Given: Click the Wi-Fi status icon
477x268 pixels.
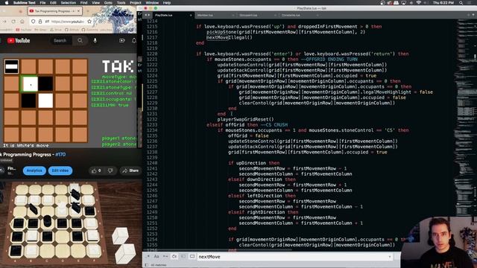Looking at the screenshot, I should pos(419,3).
